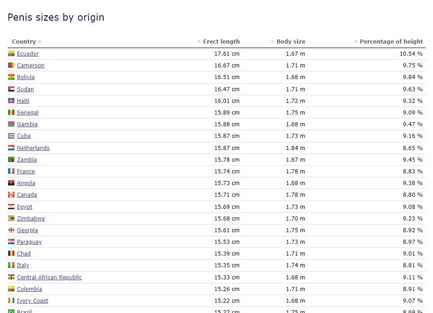Click the Georgia flag icon
This screenshot has width=433, height=313.
(11, 230)
